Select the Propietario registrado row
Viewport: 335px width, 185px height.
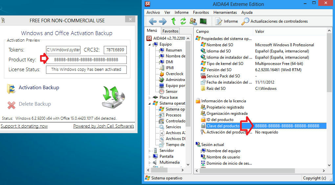(260, 107)
